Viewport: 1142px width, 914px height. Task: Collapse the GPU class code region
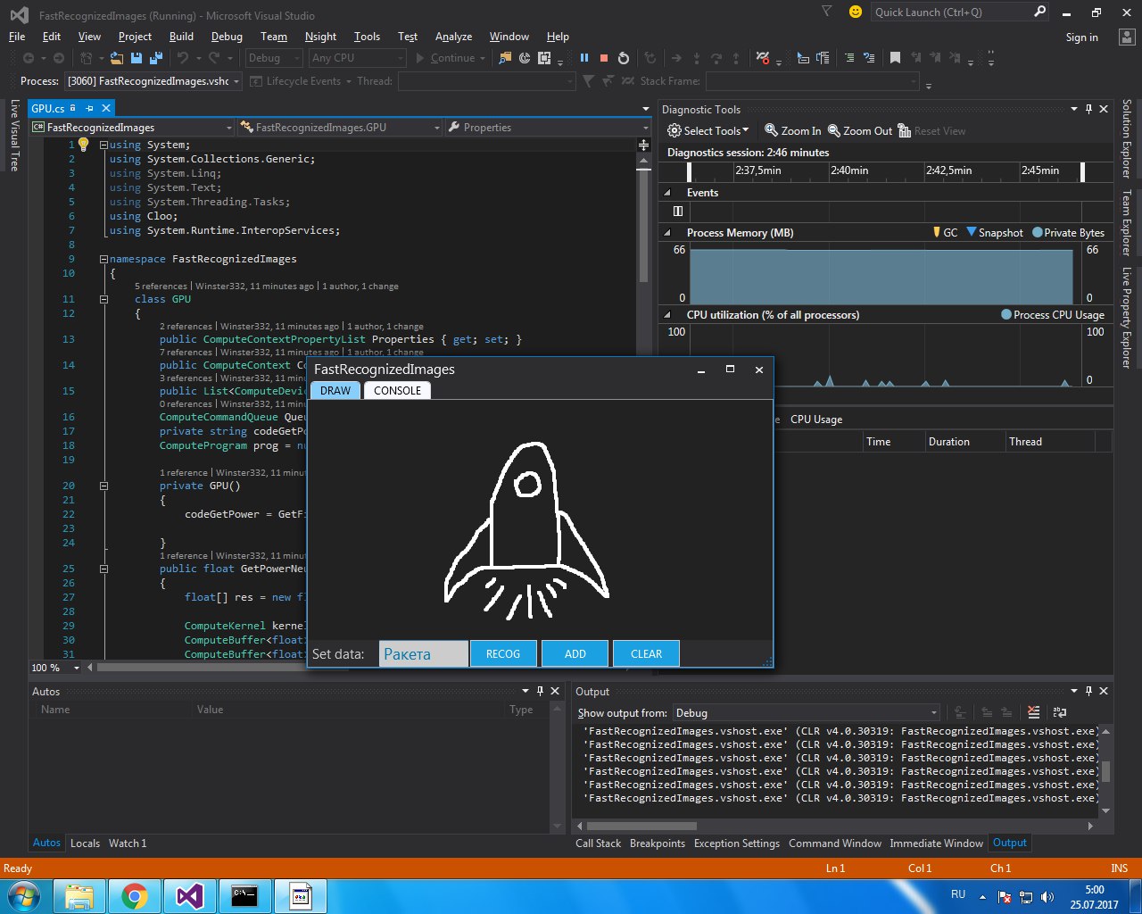tap(103, 299)
